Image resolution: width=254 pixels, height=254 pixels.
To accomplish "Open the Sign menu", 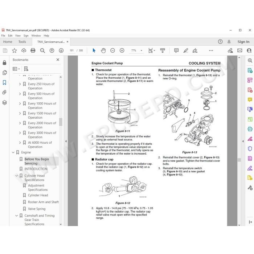I will pos(26,36).
